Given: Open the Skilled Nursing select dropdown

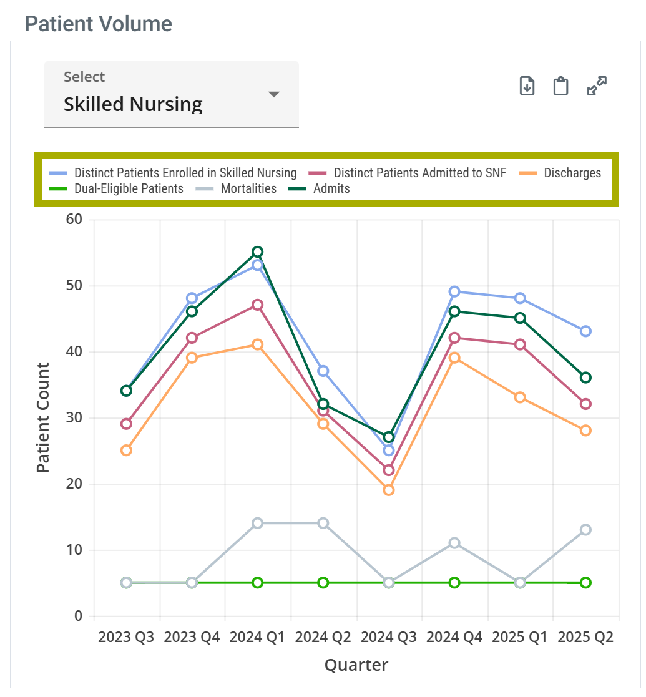Looking at the screenshot, I should [171, 94].
